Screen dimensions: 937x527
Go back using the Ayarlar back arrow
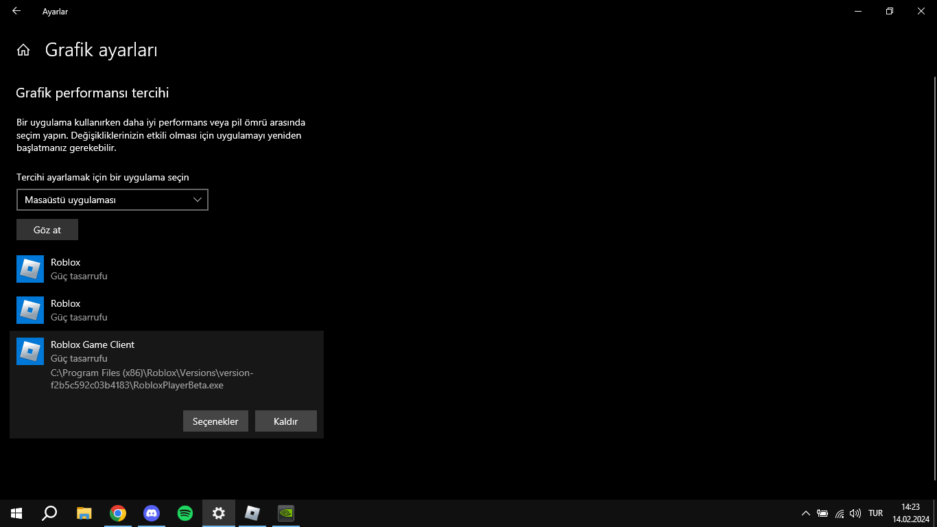(x=16, y=11)
